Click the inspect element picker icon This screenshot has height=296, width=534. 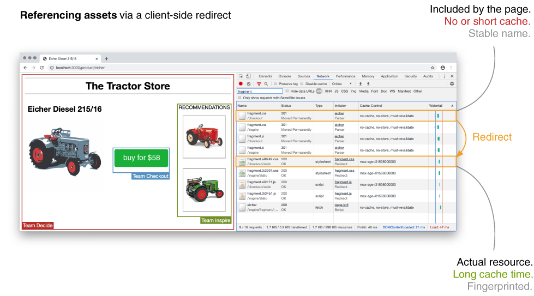241,76
